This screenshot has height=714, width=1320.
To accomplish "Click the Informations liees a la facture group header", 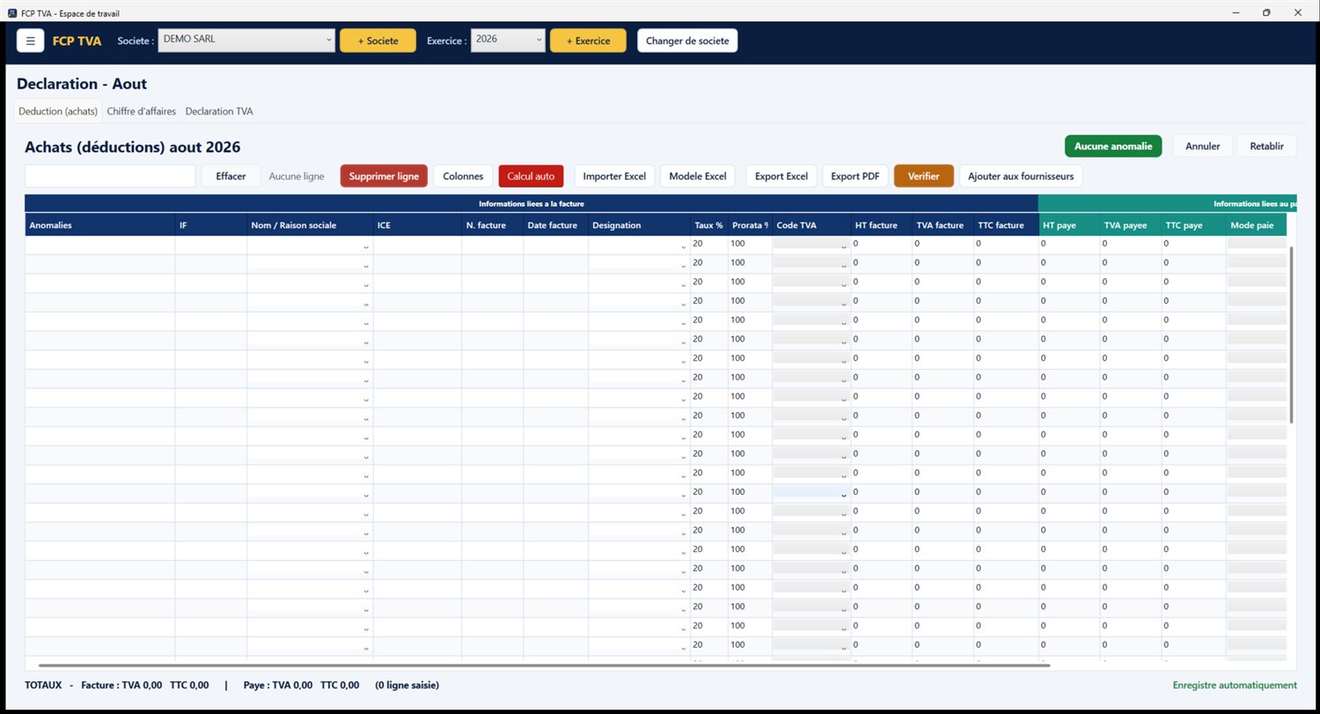I will 532,203.
